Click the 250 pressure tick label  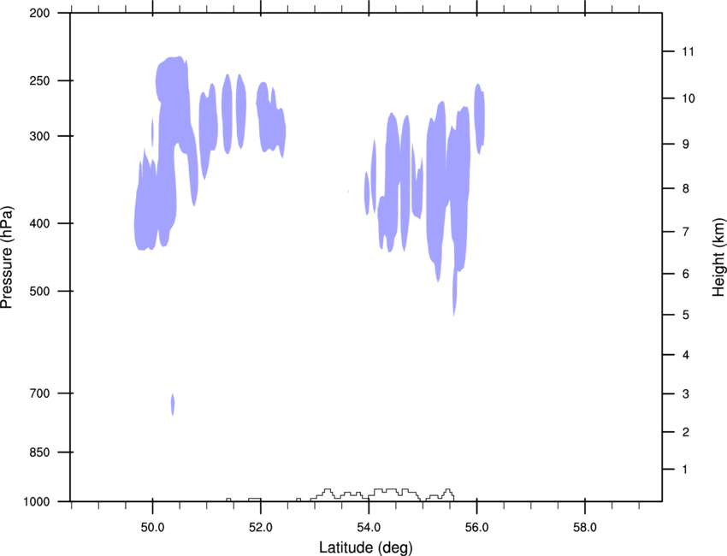39,80
